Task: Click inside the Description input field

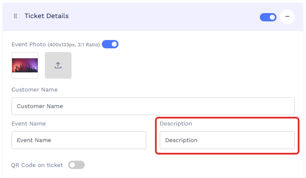Action: [x=227, y=140]
